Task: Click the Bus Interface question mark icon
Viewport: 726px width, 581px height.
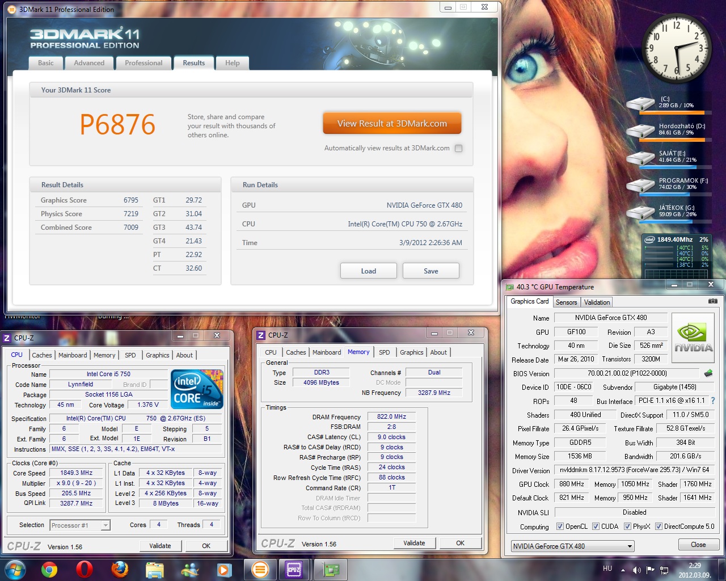Action: pyautogui.click(x=713, y=401)
